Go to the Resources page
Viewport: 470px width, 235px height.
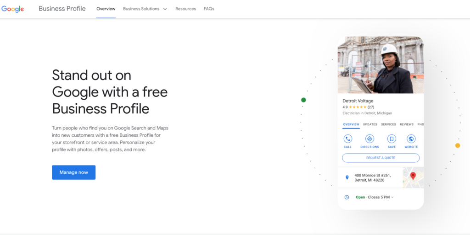[x=185, y=9]
